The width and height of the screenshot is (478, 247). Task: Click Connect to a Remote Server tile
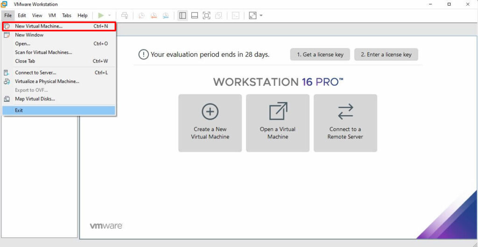tap(345, 123)
